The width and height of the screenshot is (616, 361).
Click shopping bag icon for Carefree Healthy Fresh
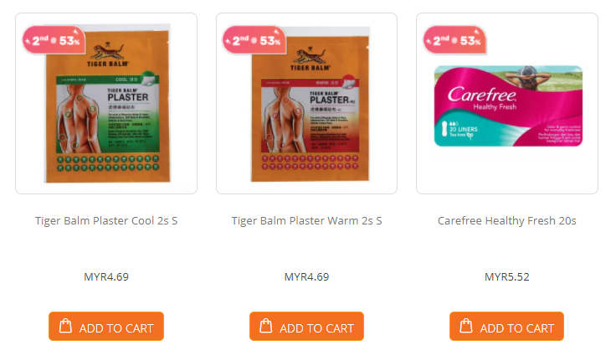tap(466, 326)
